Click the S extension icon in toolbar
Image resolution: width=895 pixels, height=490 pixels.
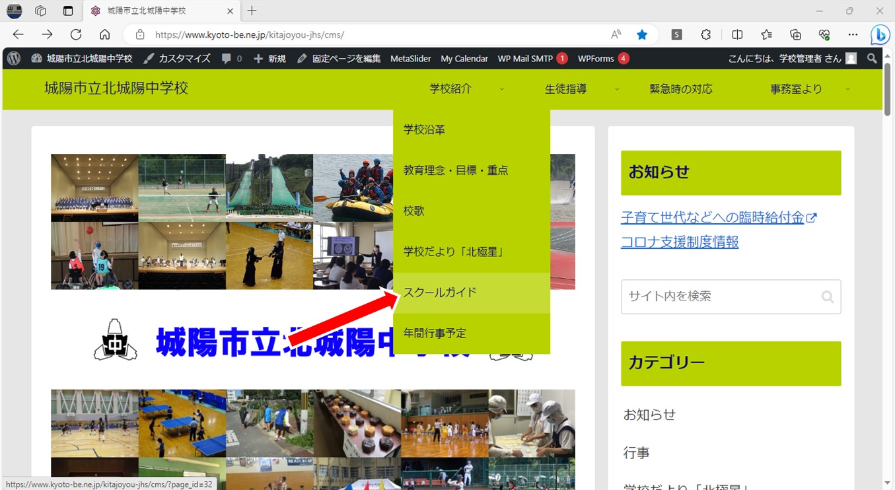point(676,34)
